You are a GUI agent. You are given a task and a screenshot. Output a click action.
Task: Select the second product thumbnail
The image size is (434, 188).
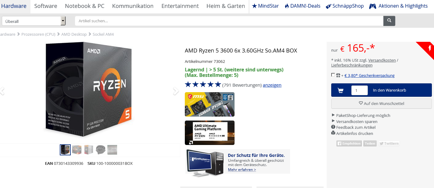tap(77, 150)
